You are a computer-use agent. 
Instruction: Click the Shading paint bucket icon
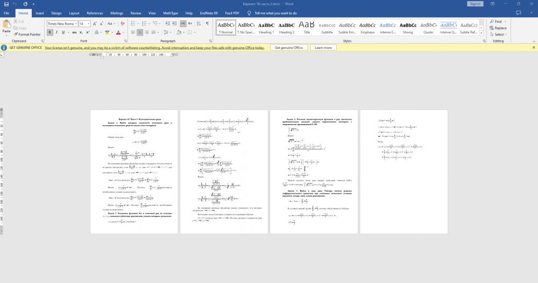(x=179, y=32)
